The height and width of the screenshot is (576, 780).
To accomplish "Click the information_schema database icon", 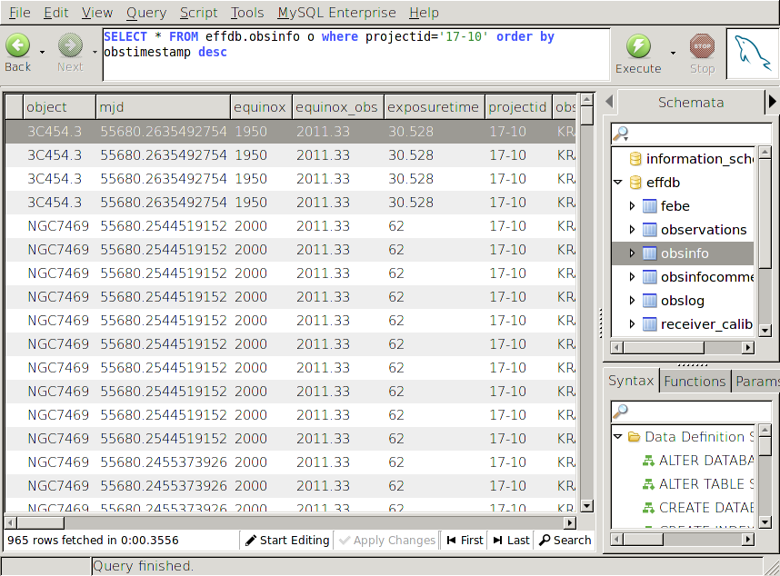I will pyautogui.click(x=635, y=159).
